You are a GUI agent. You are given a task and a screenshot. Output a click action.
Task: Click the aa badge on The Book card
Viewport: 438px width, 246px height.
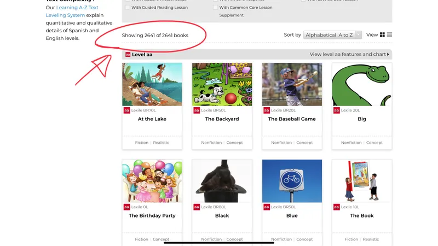pyautogui.click(x=336, y=207)
